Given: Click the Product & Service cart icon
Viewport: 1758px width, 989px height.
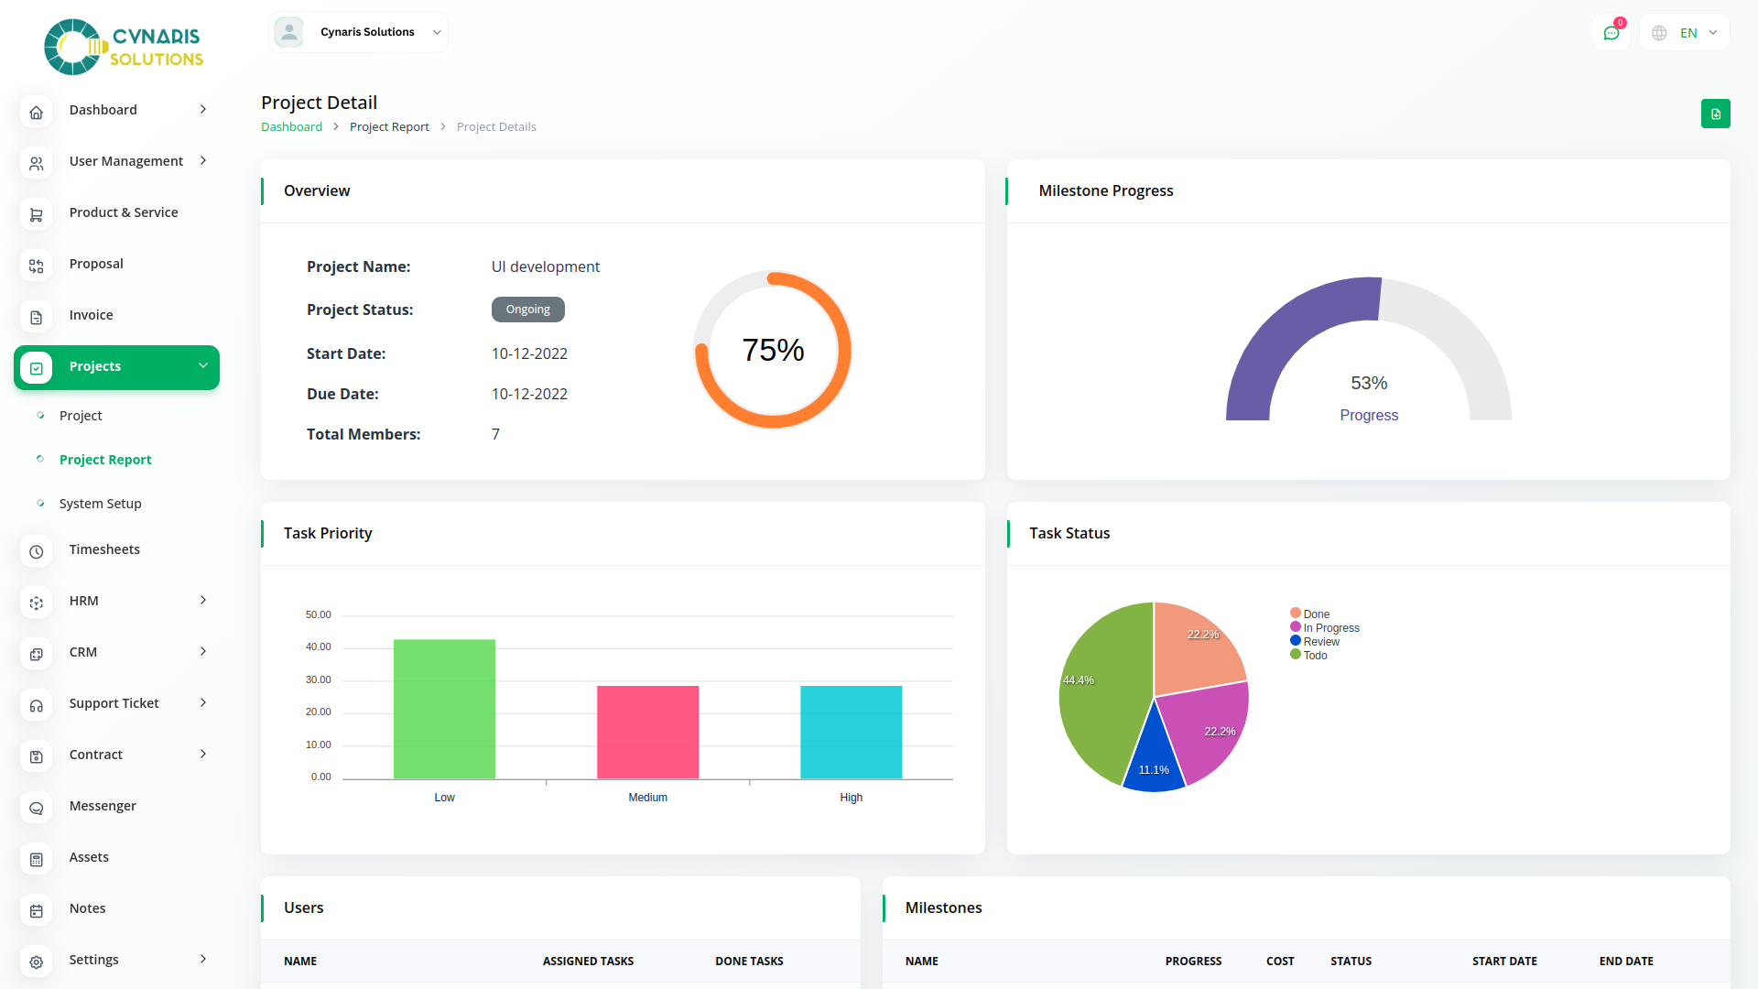Looking at the screenshot, I should click(x=37, y=214).
